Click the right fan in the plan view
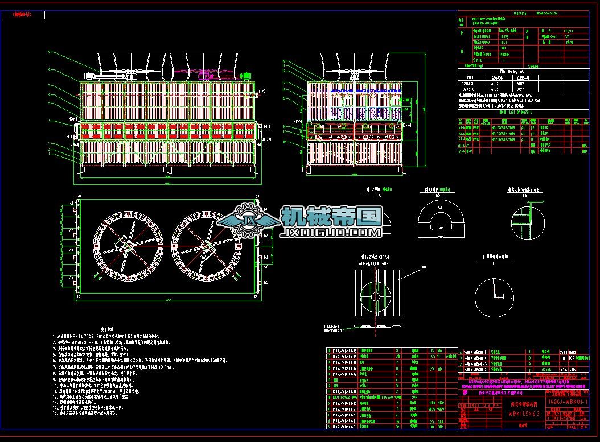This screenshot has width=600, height=442. 207,246
